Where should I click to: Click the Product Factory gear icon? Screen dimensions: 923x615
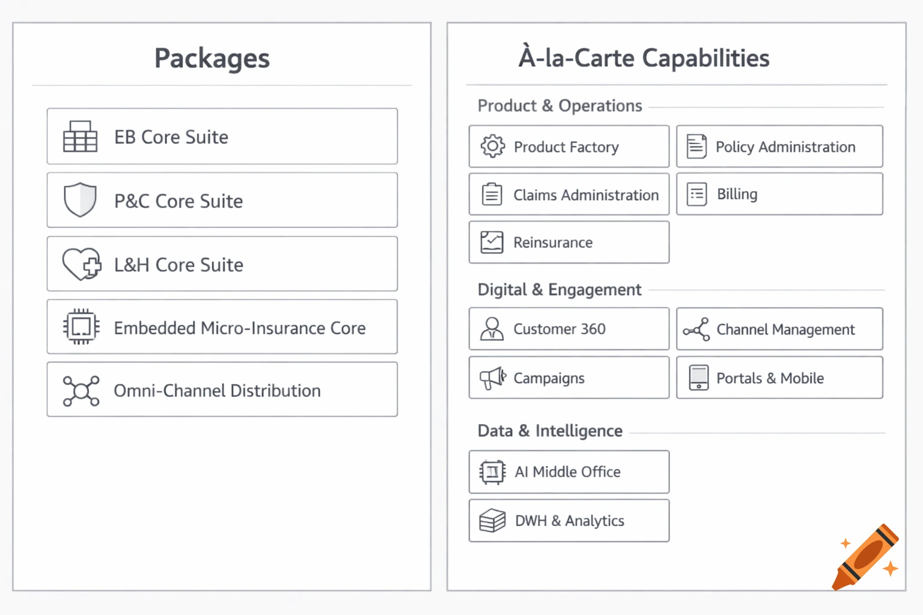(x=493, y=146)
